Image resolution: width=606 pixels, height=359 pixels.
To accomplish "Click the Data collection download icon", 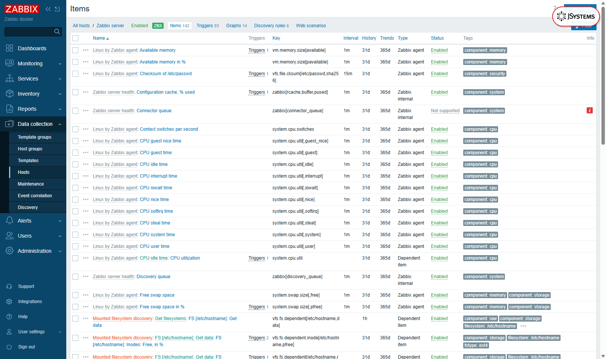I will click(x=9, y=124).
